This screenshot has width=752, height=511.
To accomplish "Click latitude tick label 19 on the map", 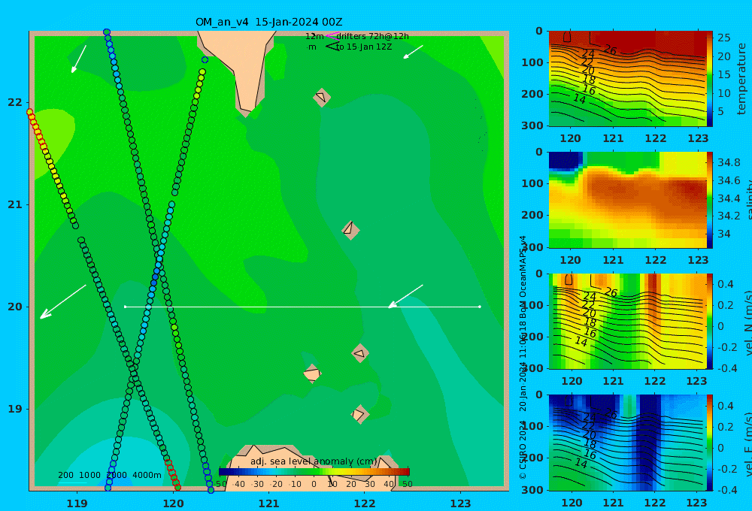I will 15,409.
